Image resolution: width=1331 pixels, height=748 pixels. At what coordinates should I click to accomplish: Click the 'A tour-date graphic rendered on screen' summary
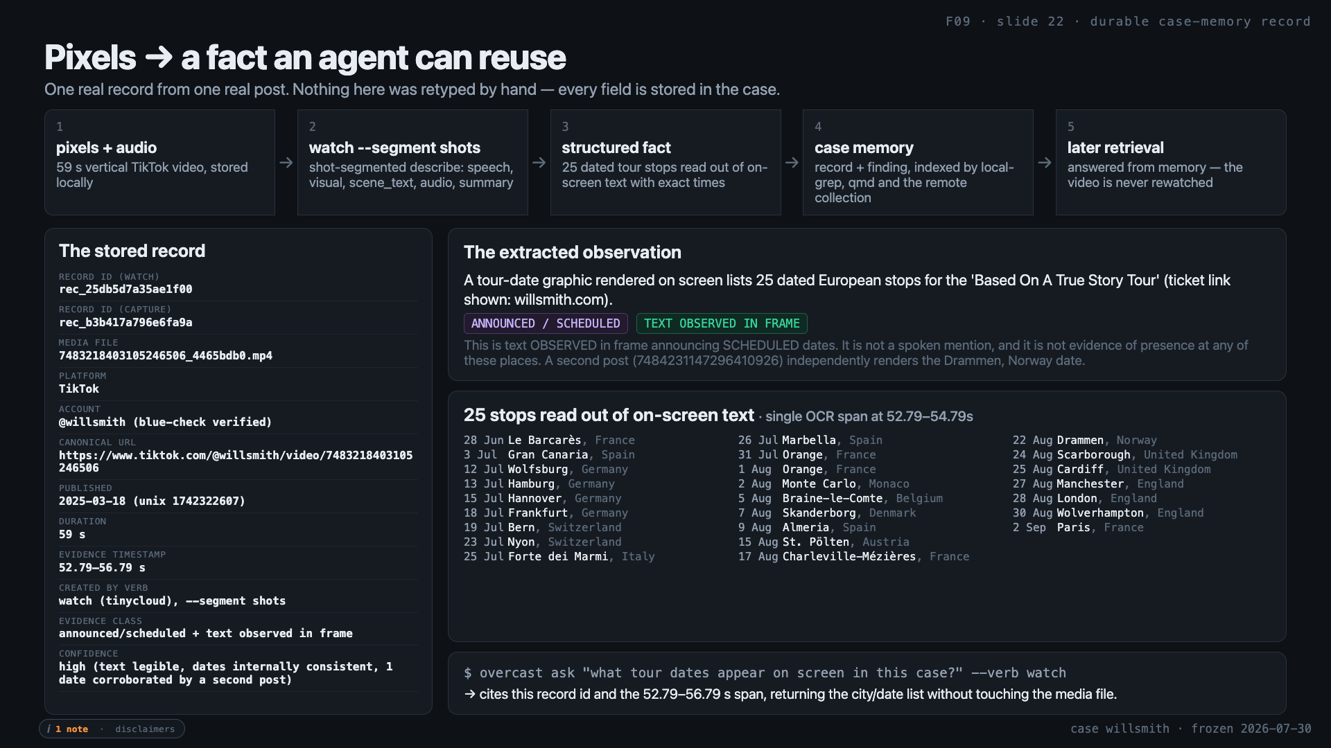click(x=847, y=290)
